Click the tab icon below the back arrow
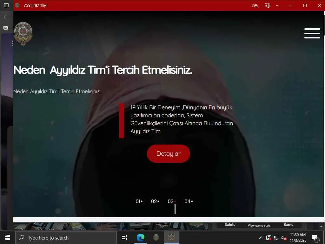Screen dimensions: 325x244 [6, 28]
